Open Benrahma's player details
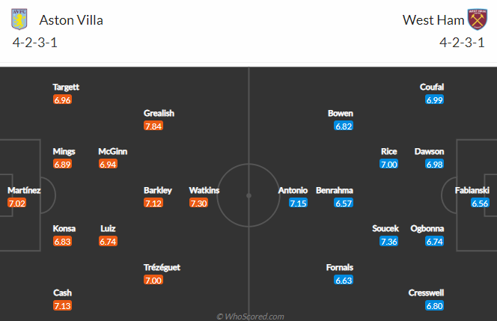The height and width of the screenshot is (321, 497). pyautogui.click(x=335, y=190)
